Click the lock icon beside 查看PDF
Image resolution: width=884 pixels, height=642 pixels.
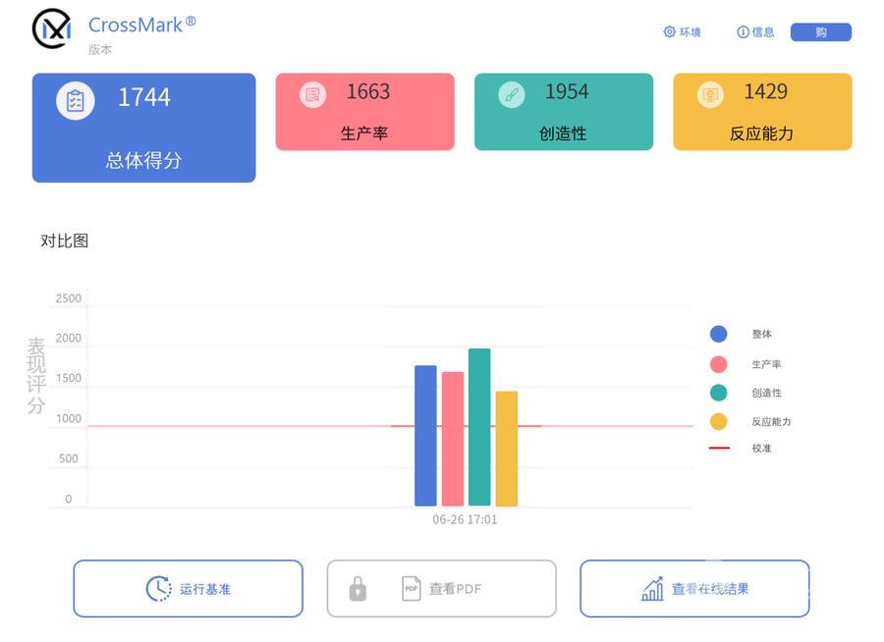click(357, 588)
